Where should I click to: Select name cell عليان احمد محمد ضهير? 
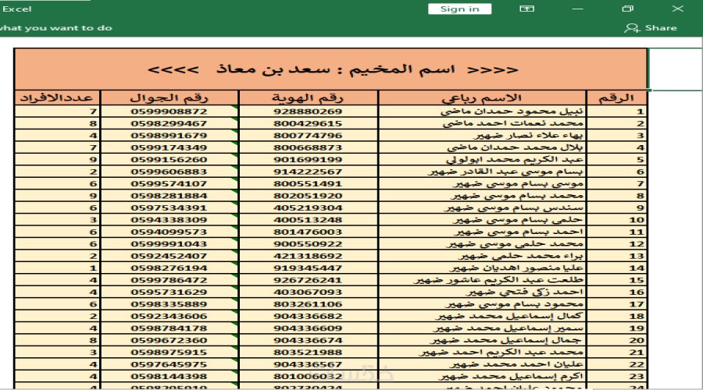click(x=482, y=364)
